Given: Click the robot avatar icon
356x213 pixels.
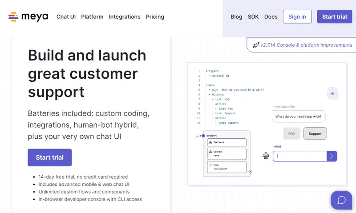Looking at the screenshot, I should tap(266, 156).
